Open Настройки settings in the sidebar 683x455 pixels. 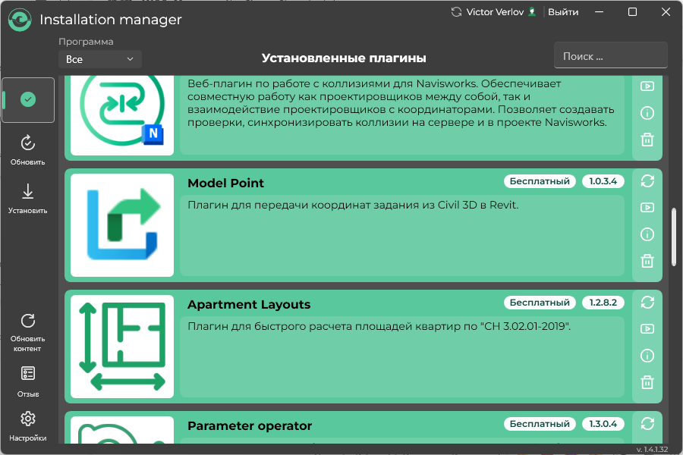point(28,425)
